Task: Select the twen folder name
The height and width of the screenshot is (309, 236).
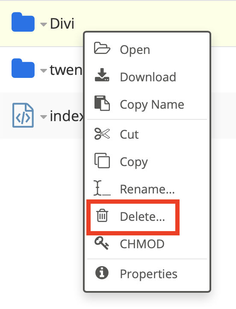Action: [x=66, y=70]
